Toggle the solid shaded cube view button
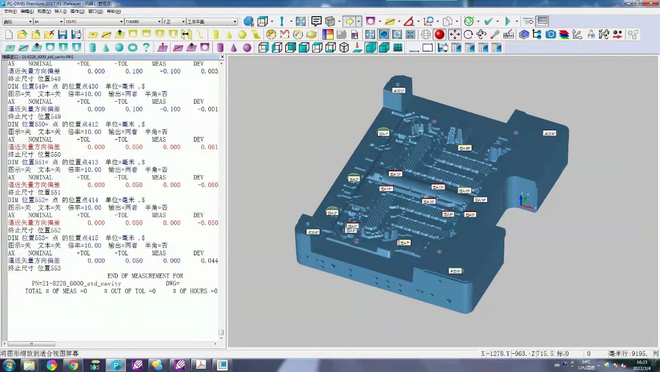This screenshot has width=660, height=372. 371,48
